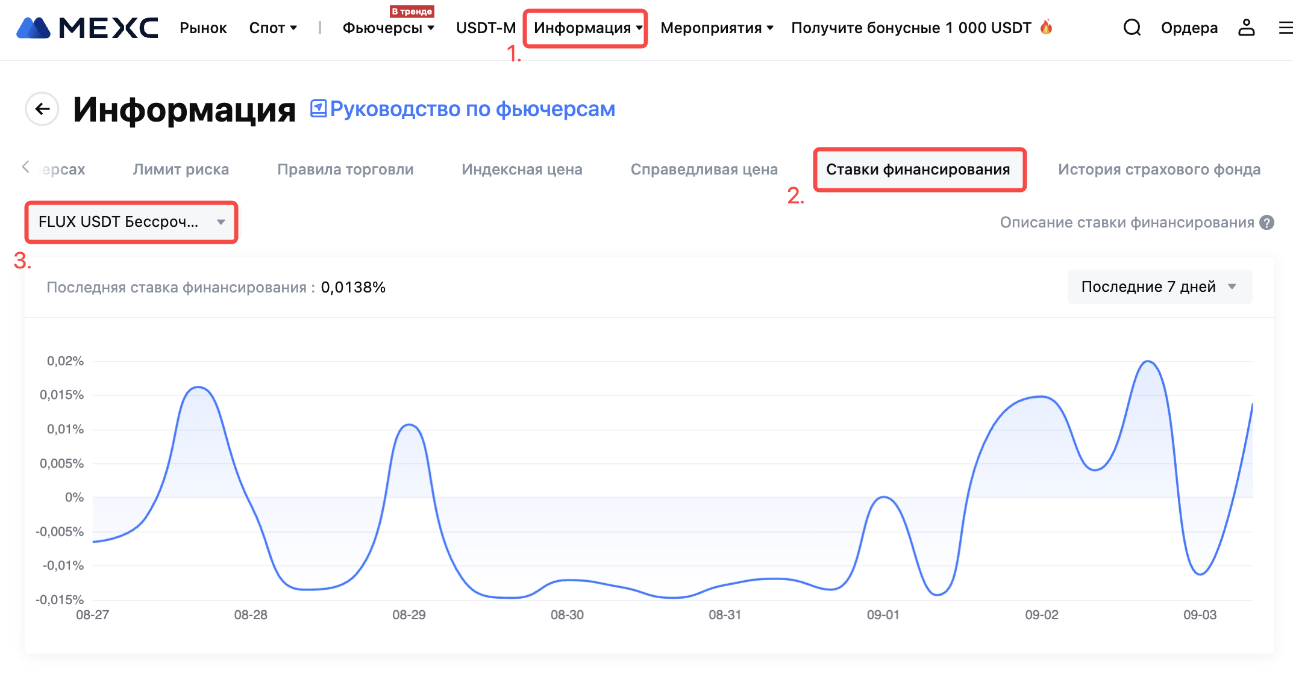This screenshot has width=1293, height=674.
Task: Open the История страхового фонда tab
Action: coord(1159,170)
